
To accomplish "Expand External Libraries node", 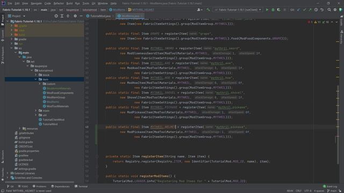I will (x=8, y=173).
